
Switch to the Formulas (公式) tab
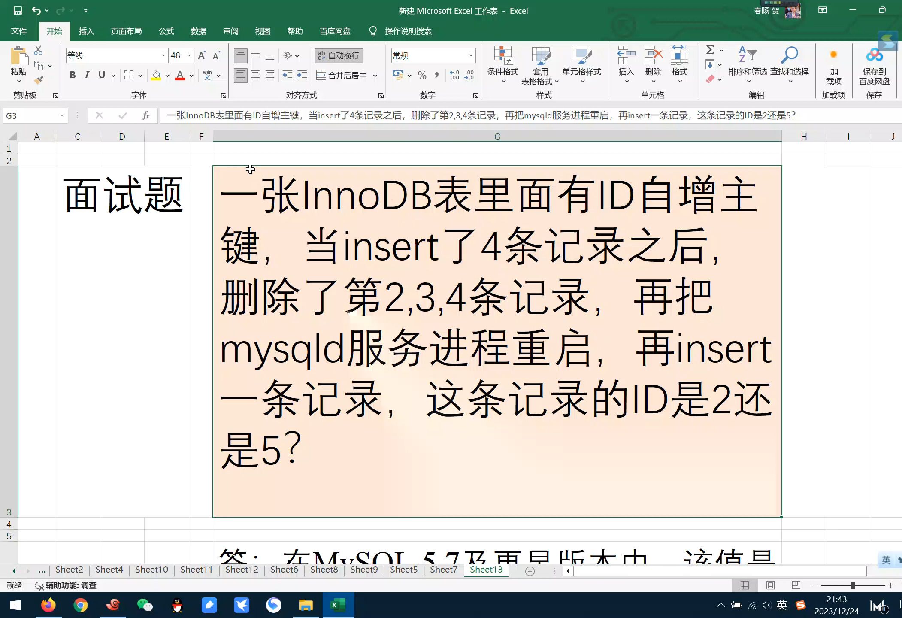(166, 31)
